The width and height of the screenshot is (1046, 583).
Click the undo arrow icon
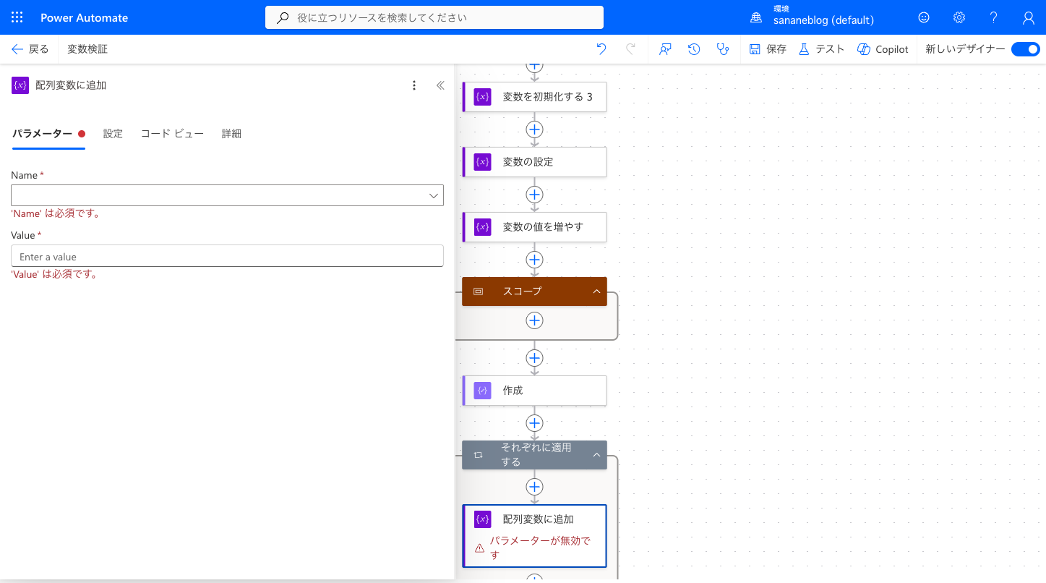pyautogui.click(x=601, y=49)
